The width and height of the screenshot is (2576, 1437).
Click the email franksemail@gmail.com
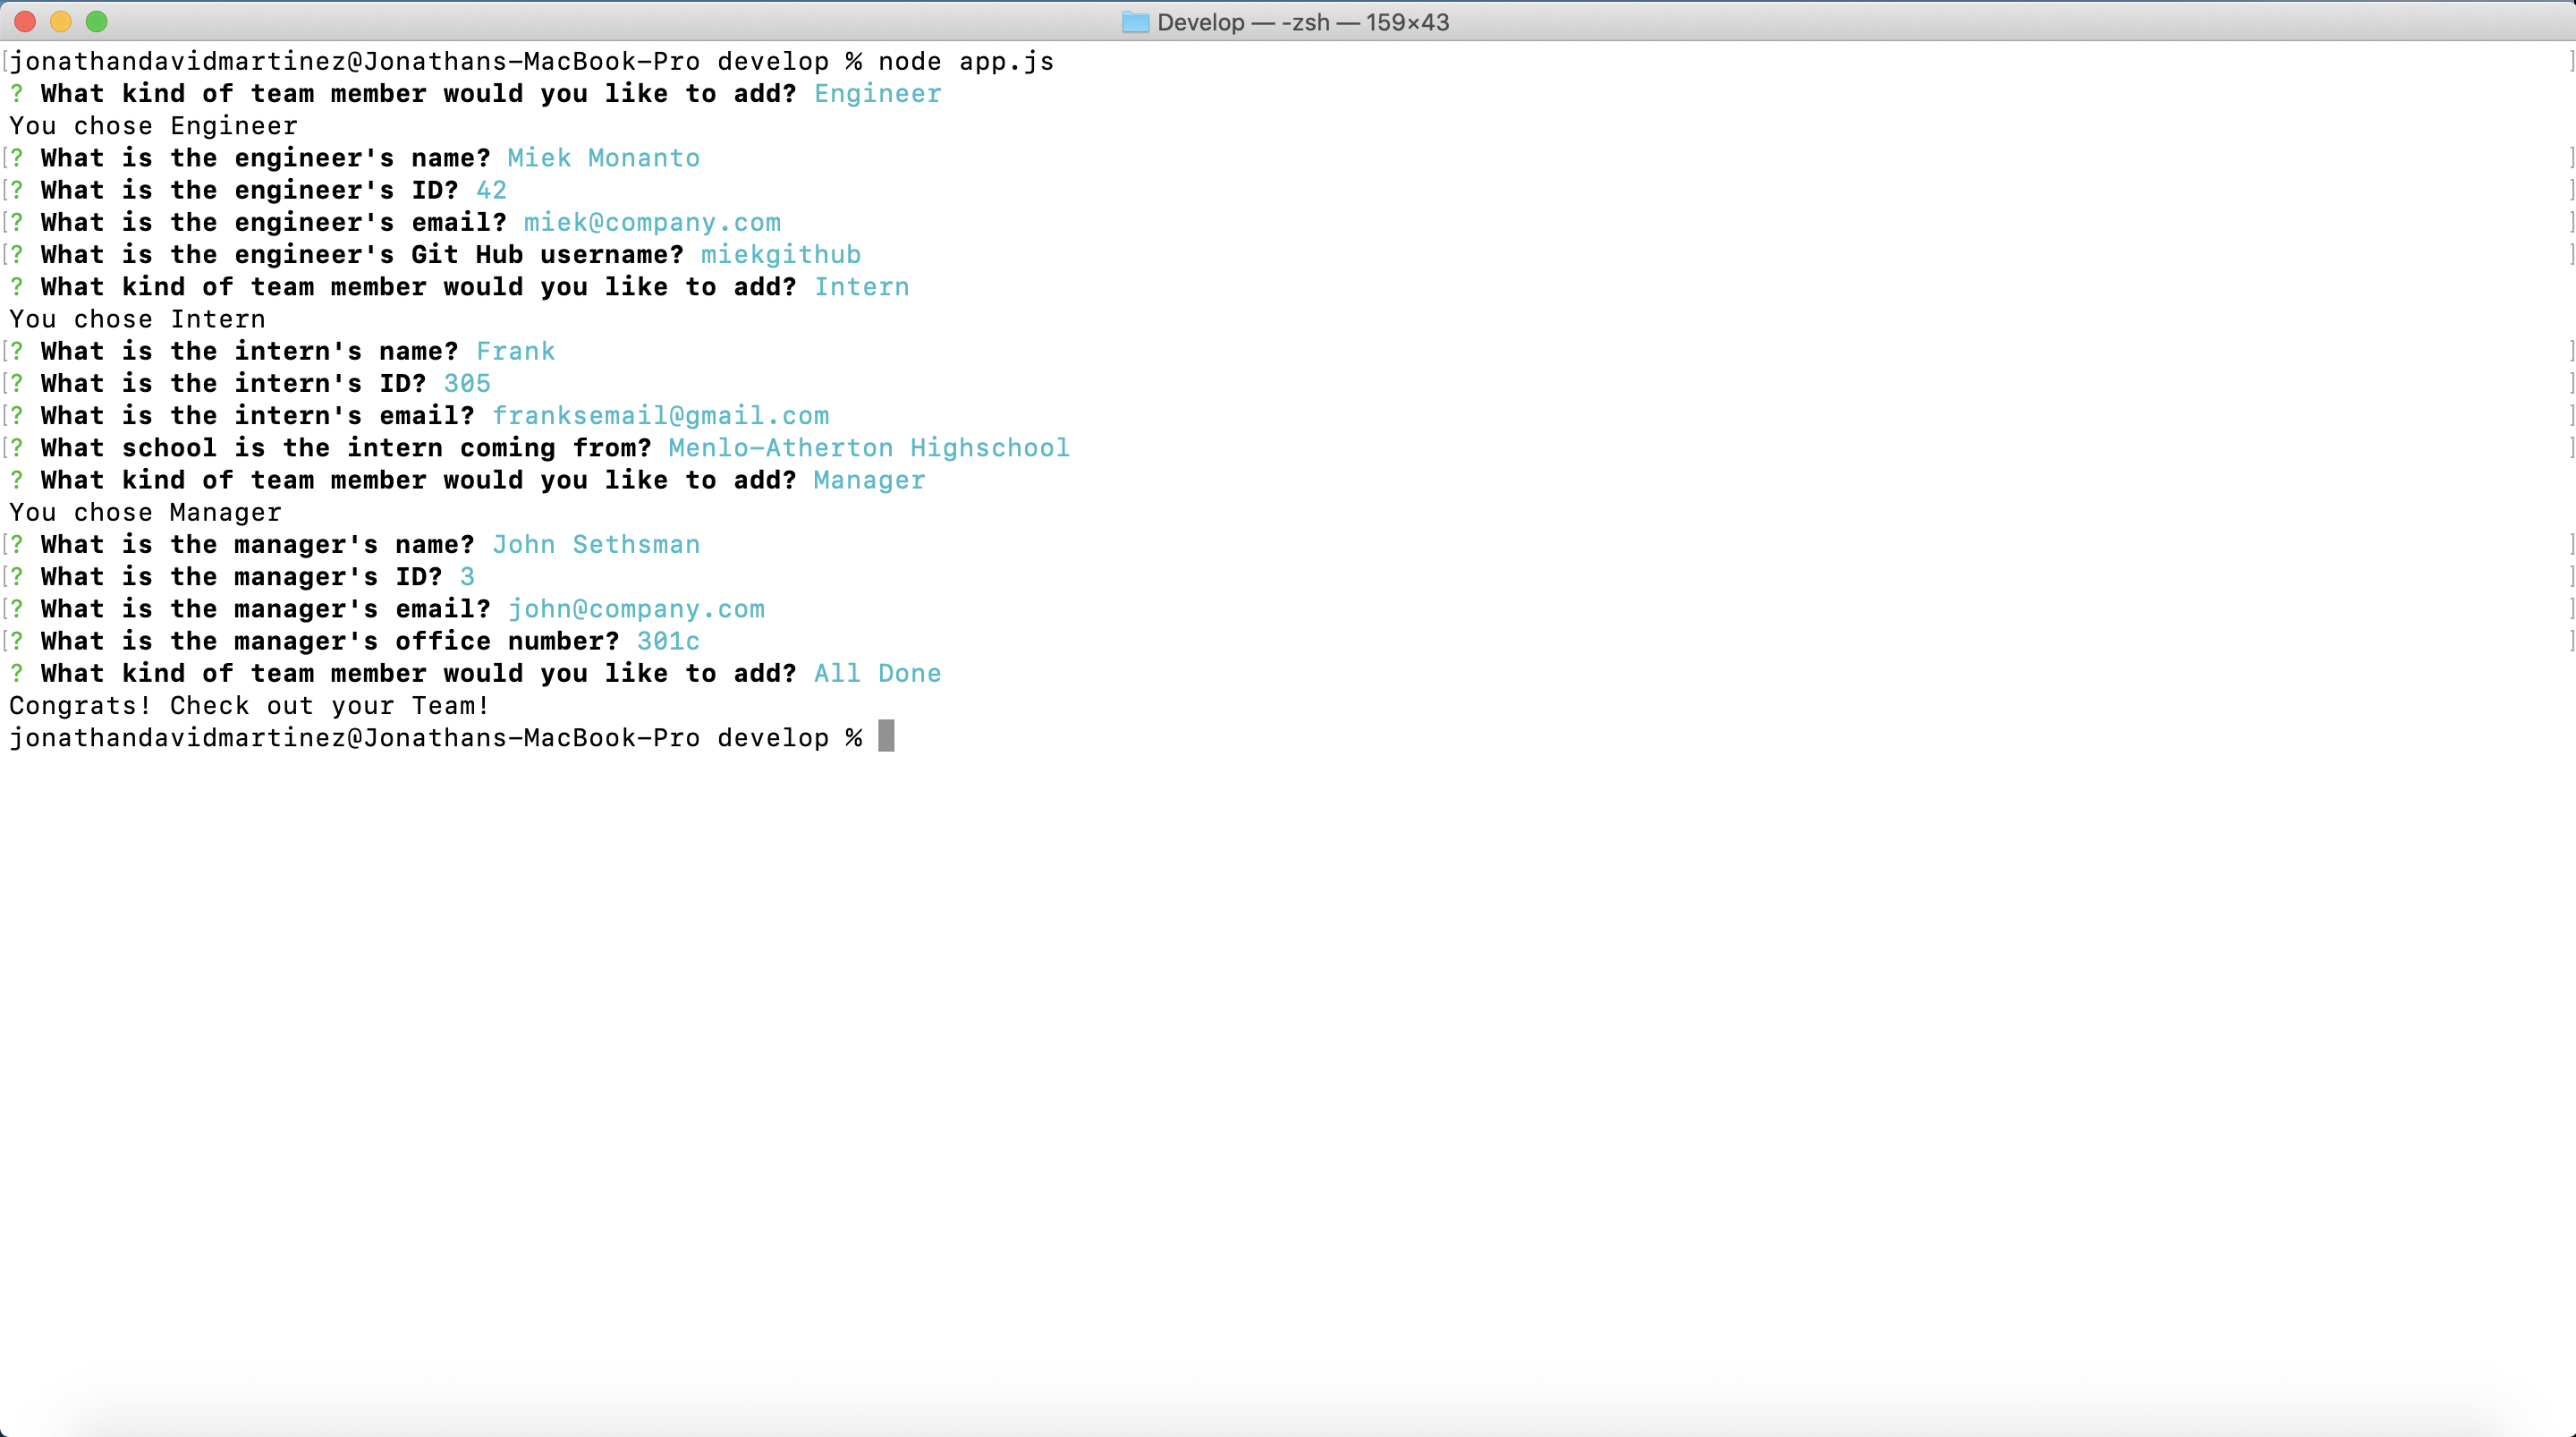click(x=660, y=415)
